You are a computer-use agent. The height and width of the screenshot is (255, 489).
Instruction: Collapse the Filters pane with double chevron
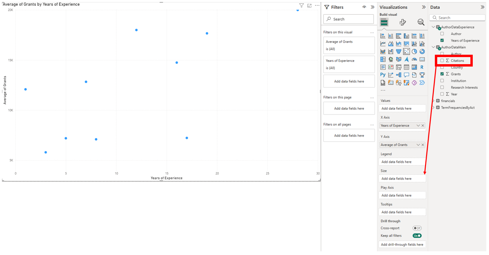tap(373, 7)
